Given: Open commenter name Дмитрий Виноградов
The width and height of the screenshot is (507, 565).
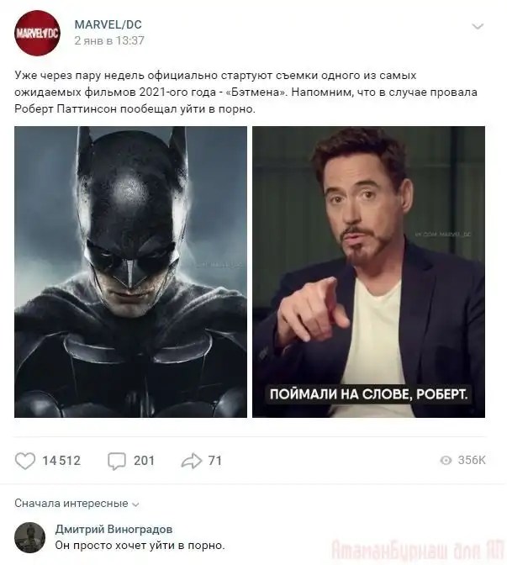Looking at the screenshot, I should 114,529.
